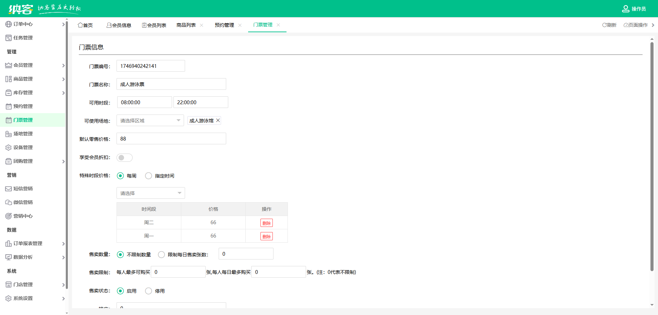Click the member management crown icon
The height and width of the screenshot is (315, 658).
click(9, 65)
